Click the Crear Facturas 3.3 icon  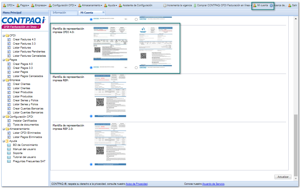9,44
